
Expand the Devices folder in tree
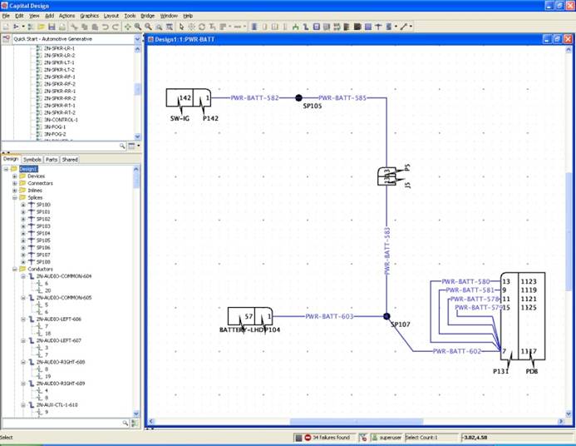click(15, 176)
